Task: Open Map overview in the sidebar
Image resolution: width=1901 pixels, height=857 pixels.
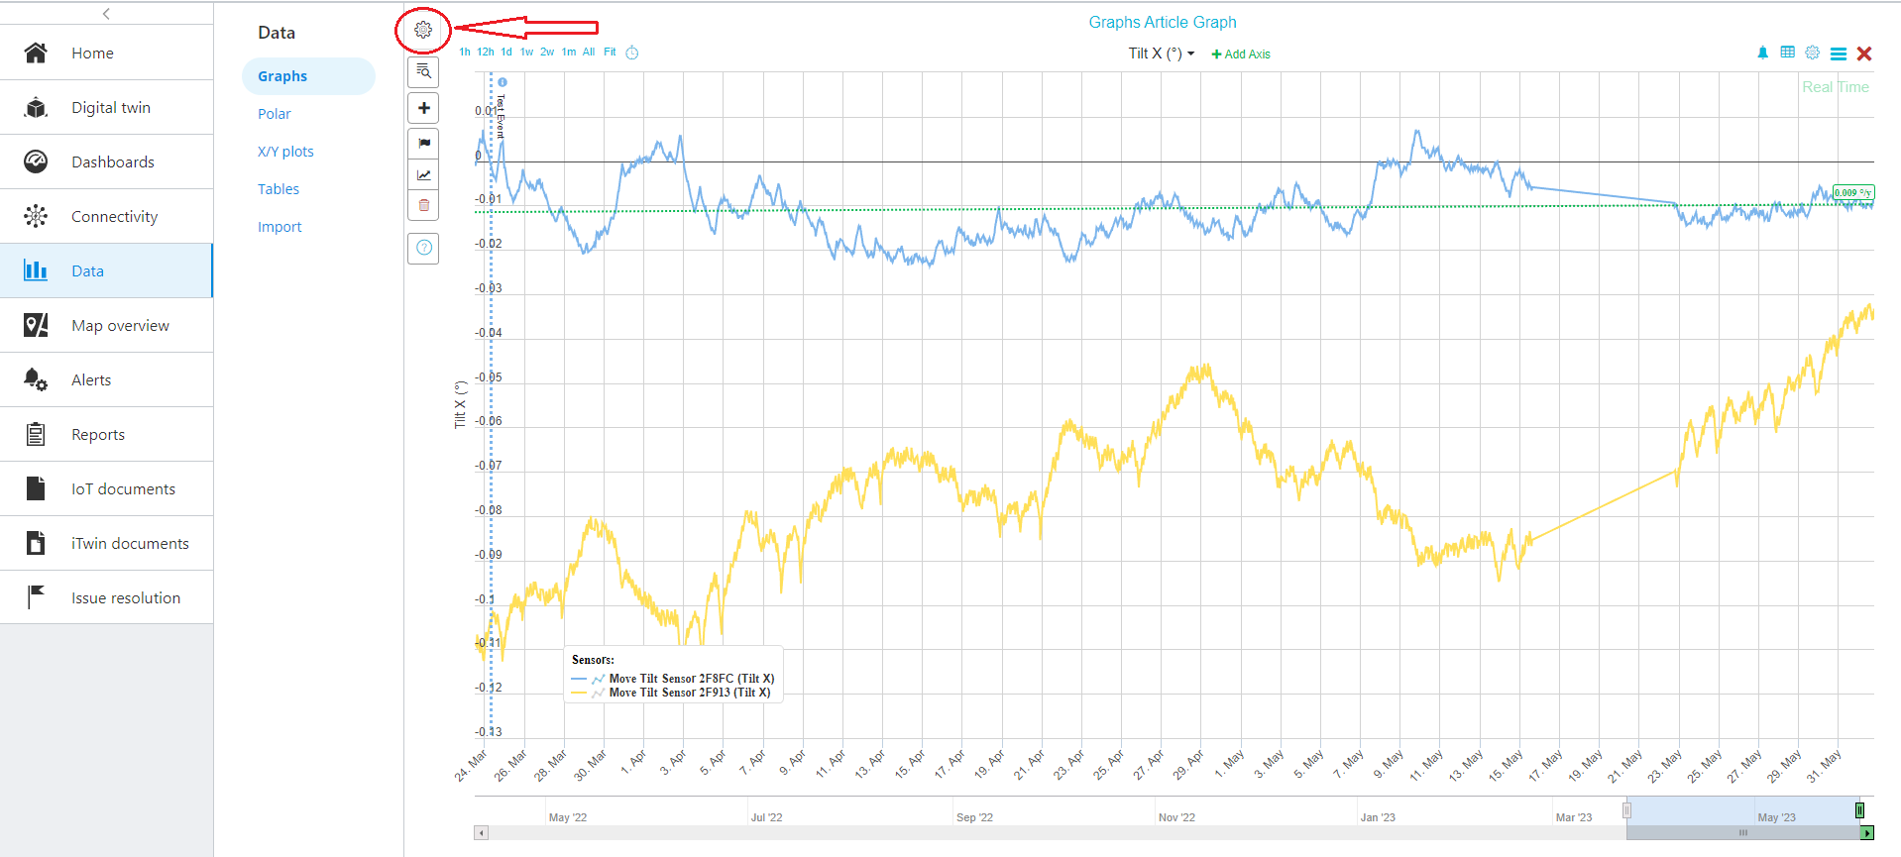Action: click(x=106, y=325)
